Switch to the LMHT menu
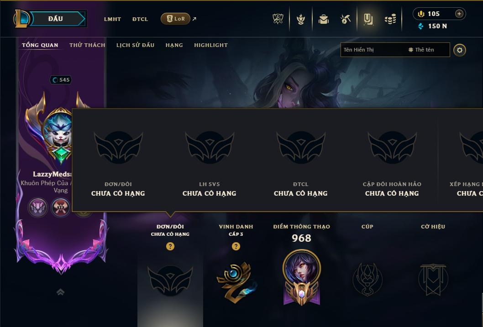The height and width of the screenshot is (327, 483). click(x=112, y=19)
